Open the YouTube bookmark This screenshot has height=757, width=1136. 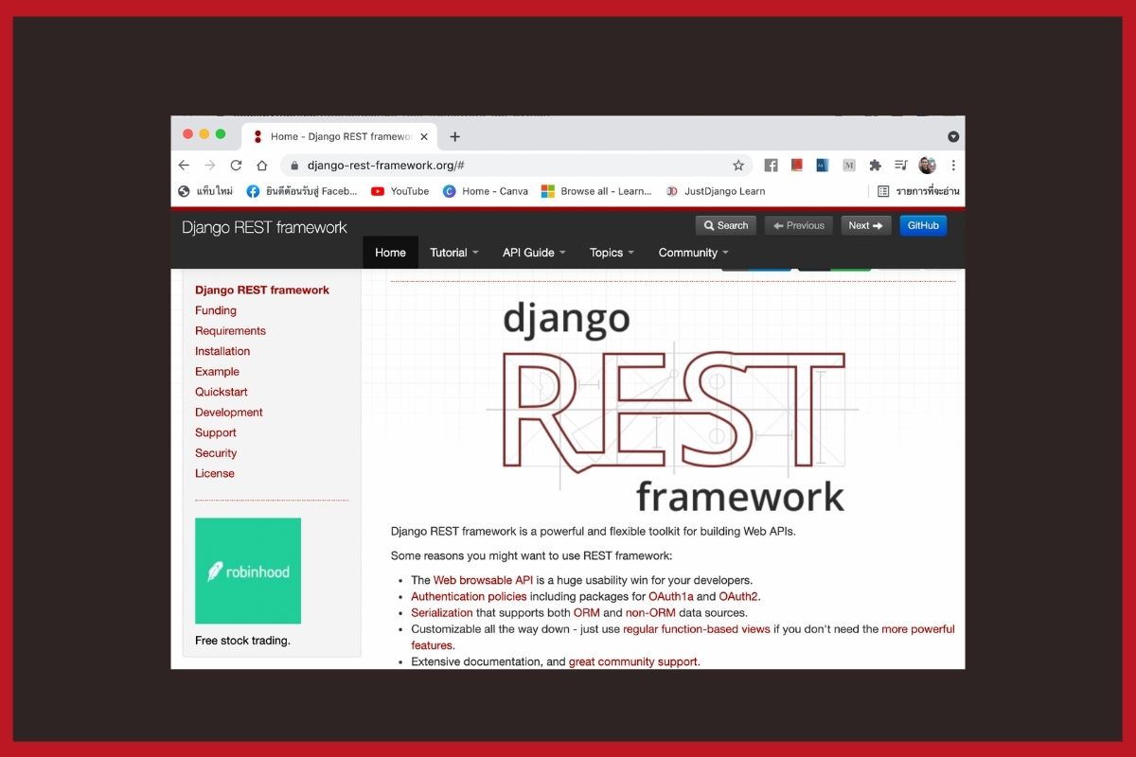coord(399,191)
